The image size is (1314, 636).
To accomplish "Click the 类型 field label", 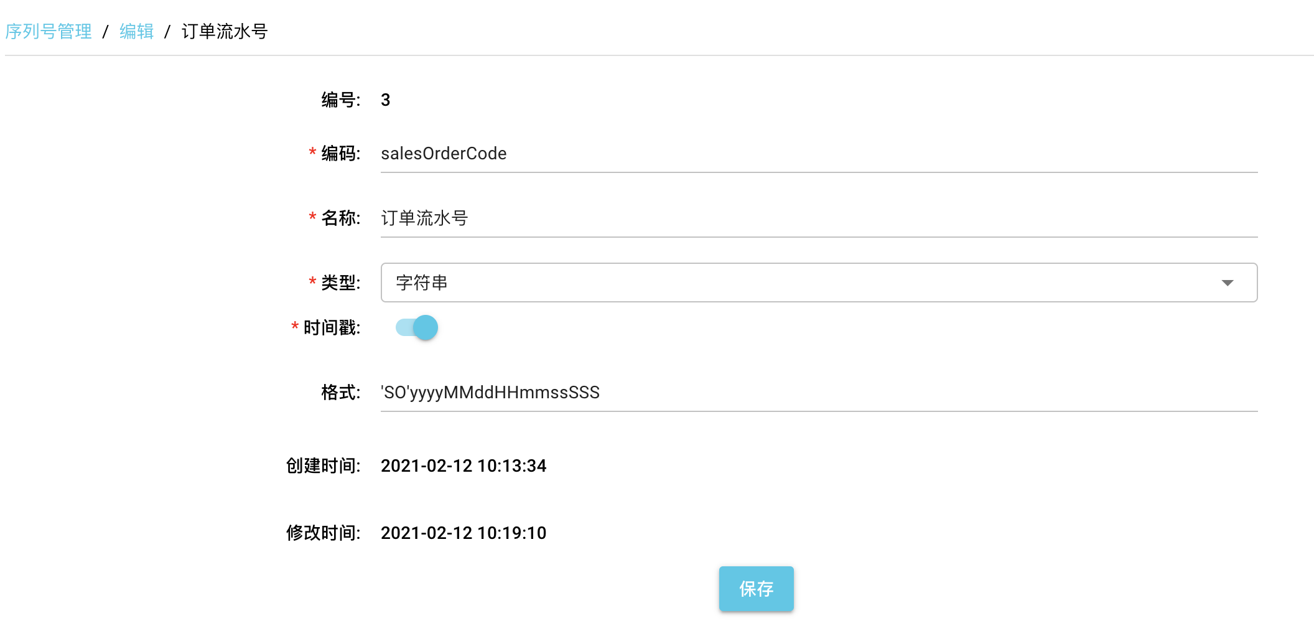I will 340,283.
